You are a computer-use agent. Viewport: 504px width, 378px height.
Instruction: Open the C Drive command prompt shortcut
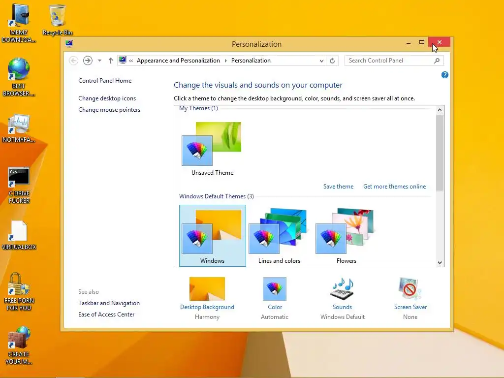[x=19, y=185]
